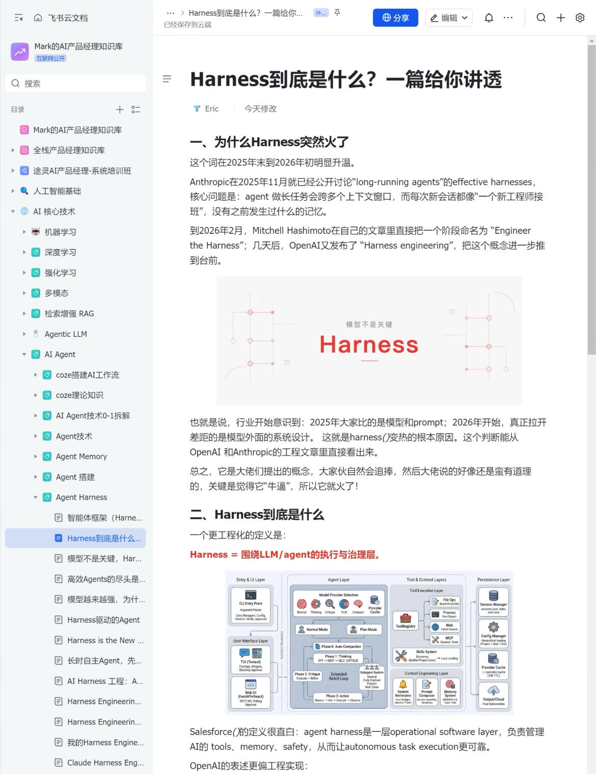Click the 今天修改 timestamp
This screenshot has width=596, height=774.
coord(260,109)
